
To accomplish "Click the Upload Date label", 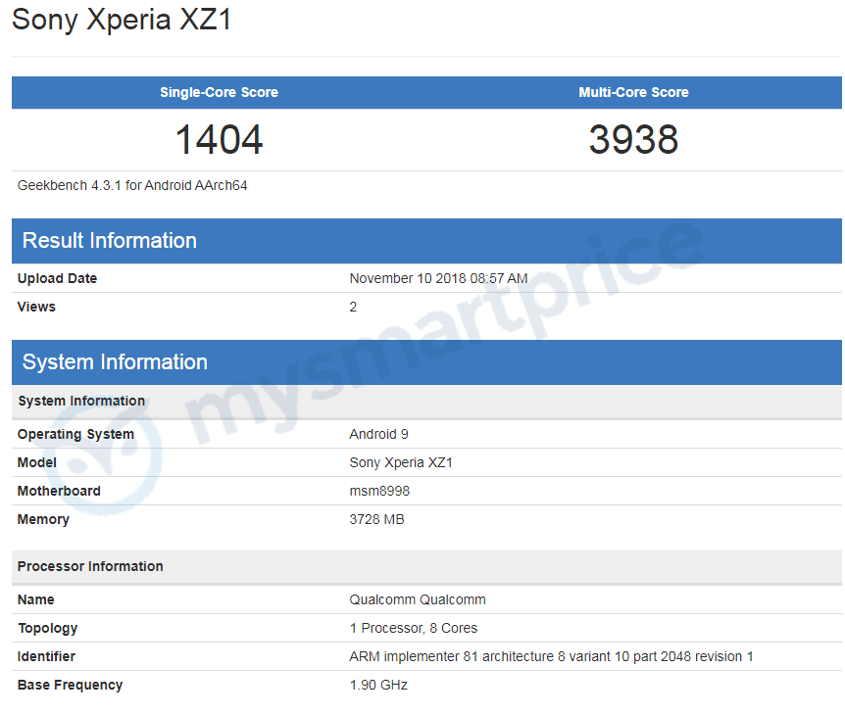I will [x=57, y=278].
